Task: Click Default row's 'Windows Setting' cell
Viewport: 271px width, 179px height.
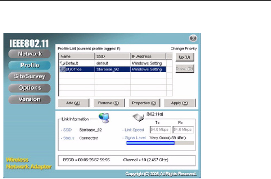Action: point(147,63)
